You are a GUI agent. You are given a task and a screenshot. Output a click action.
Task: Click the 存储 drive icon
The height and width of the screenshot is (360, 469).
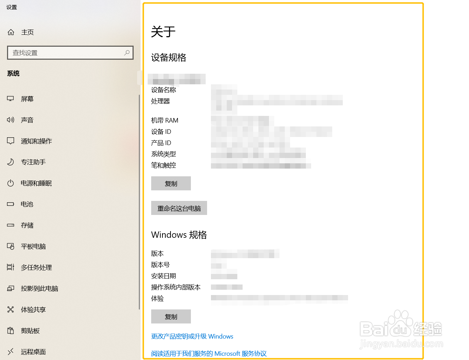[x=11, y=225]
